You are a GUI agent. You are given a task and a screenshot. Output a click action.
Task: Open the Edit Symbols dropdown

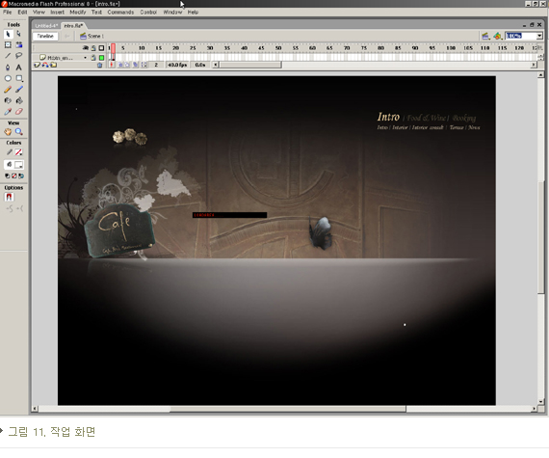[498, 36]
